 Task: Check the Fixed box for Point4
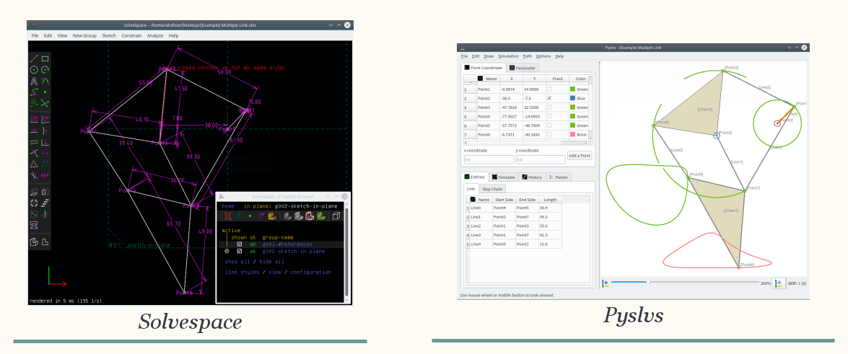549,116
